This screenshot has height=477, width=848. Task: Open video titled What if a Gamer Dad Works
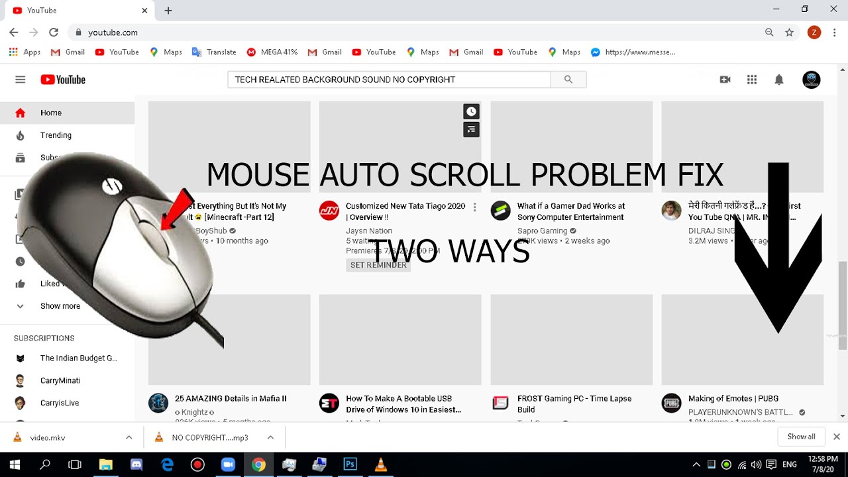tap(571, 211)
